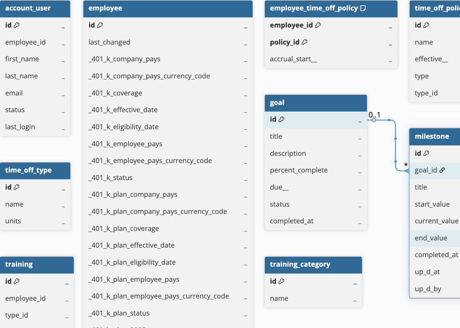Select the milestone table header
The height and width of the screenshot is (328, 460).
tap(435, 137)
